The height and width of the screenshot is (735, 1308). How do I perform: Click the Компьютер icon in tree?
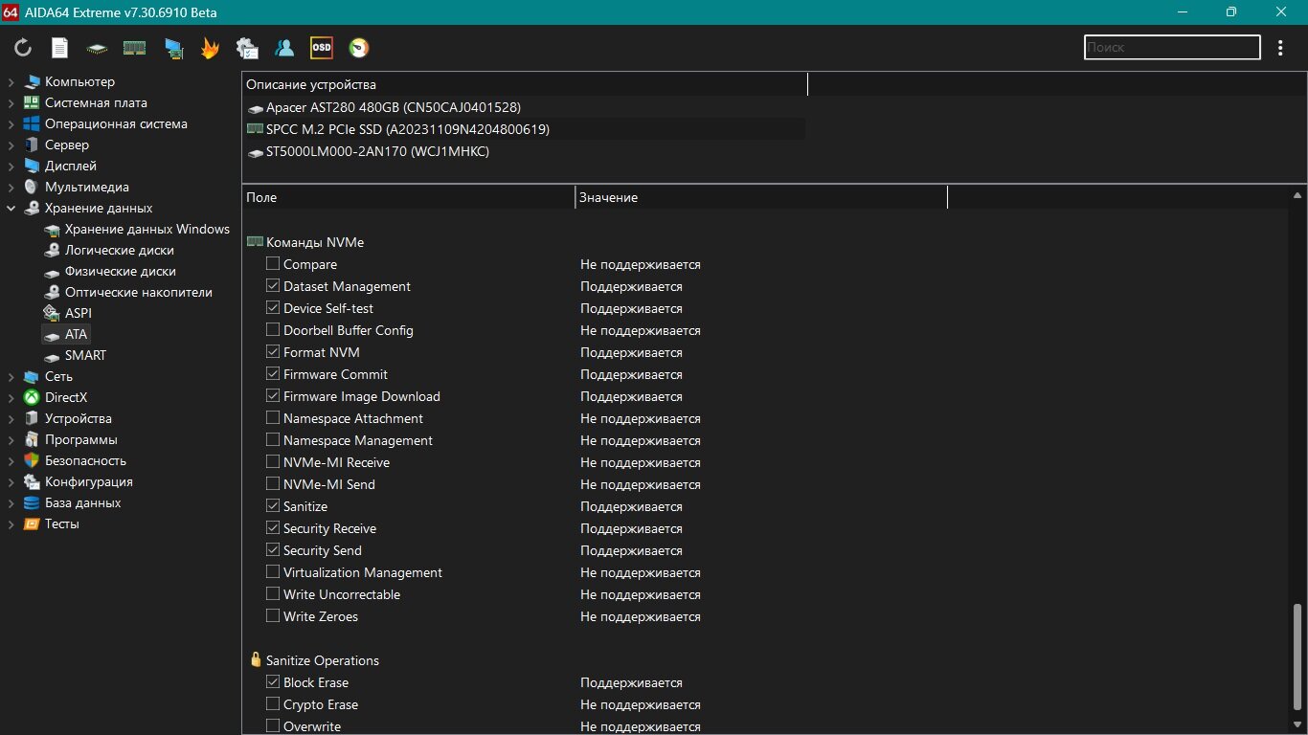(32, 82)
